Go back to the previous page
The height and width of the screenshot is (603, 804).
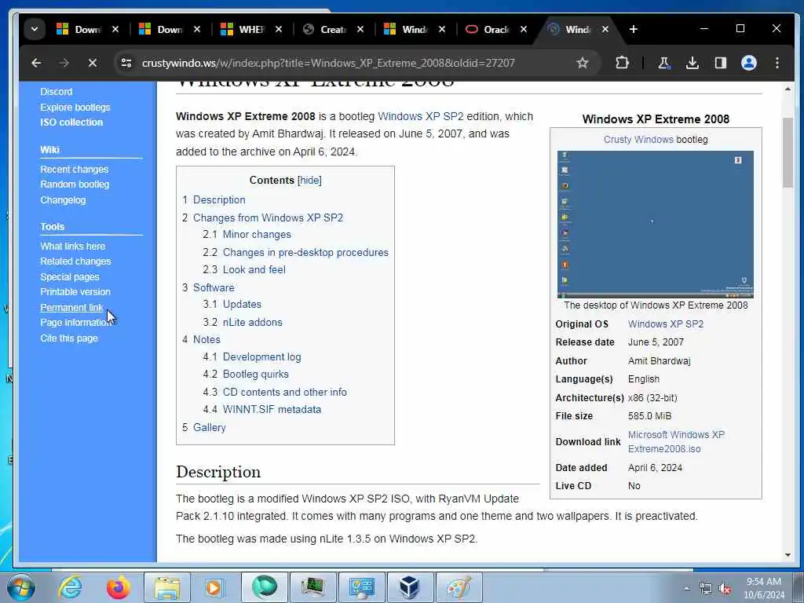point(36,63)
